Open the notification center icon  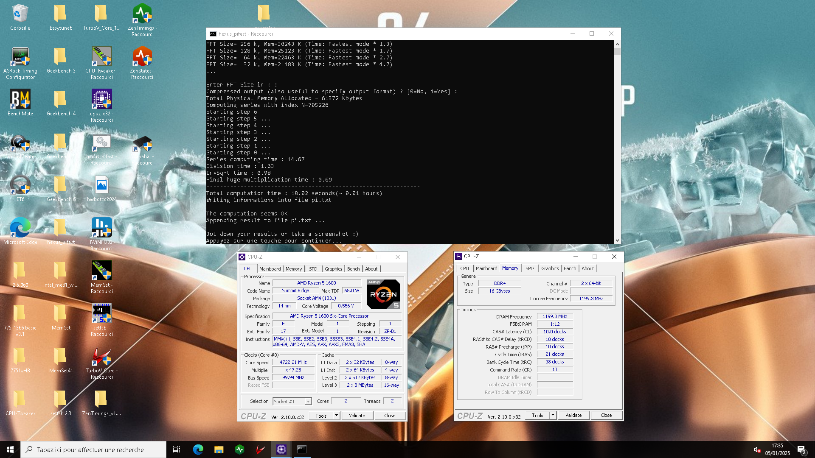pos(801,450)
